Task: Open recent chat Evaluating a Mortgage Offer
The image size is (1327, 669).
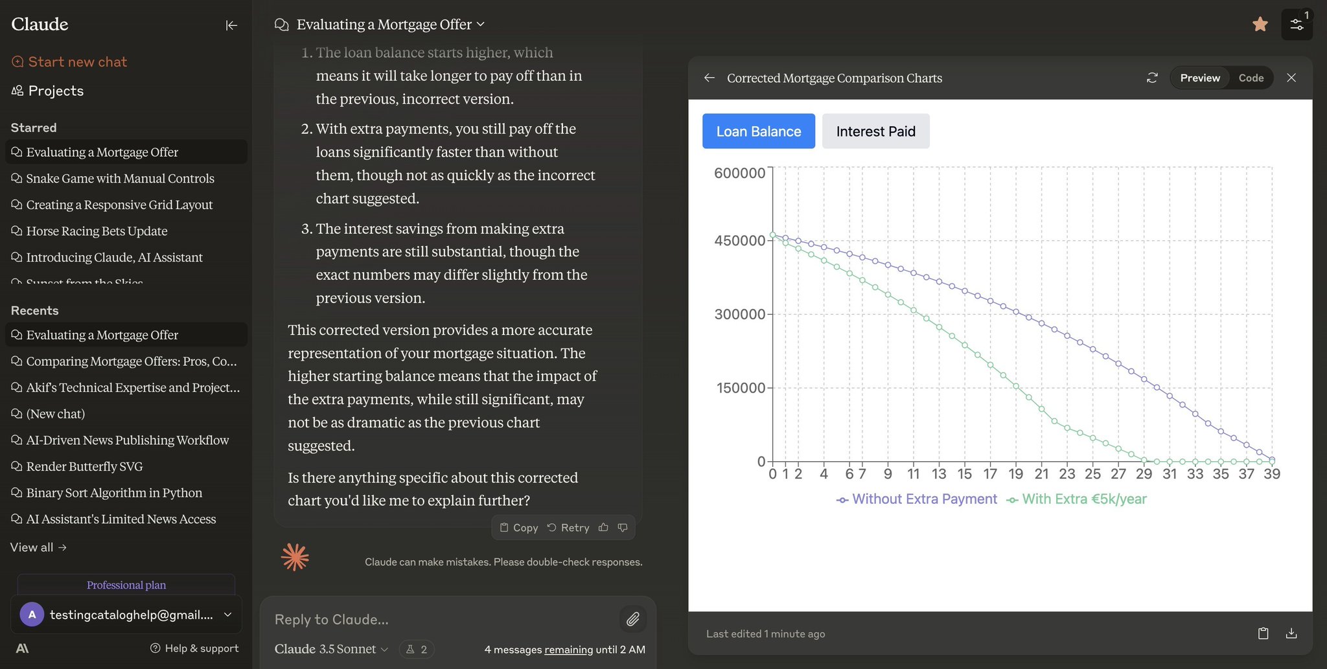Action: click(x=126, y=335)
